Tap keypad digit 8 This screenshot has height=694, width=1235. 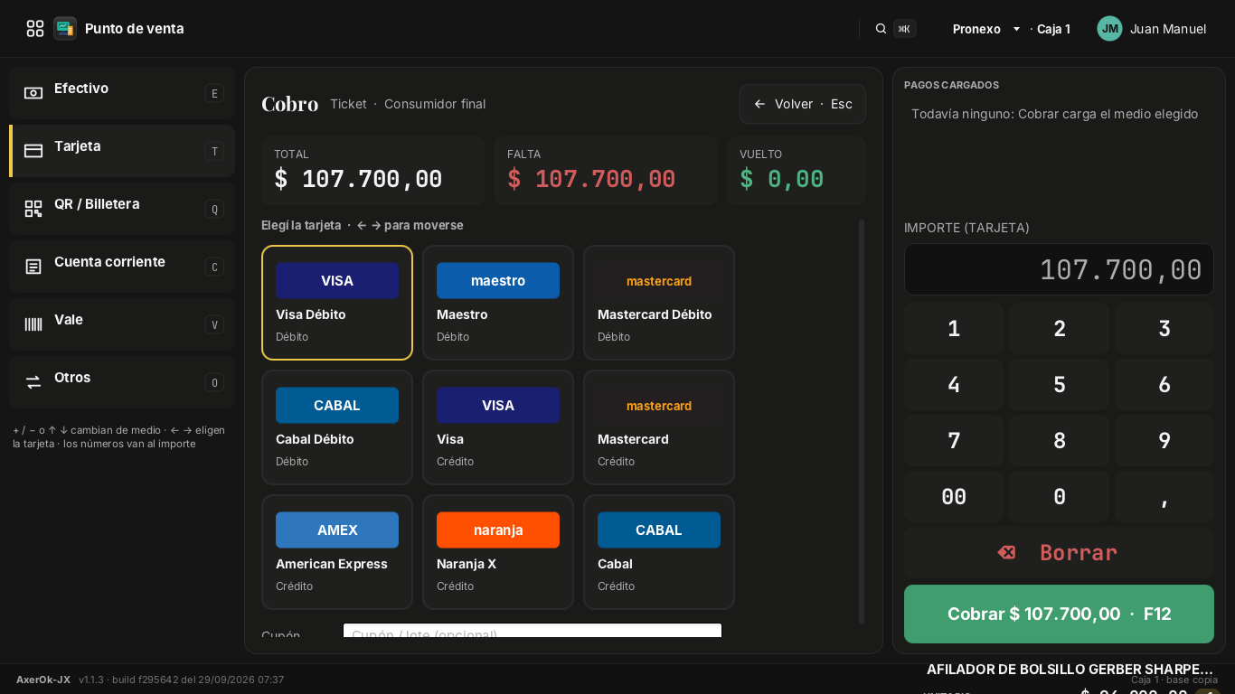[1059, 441]
